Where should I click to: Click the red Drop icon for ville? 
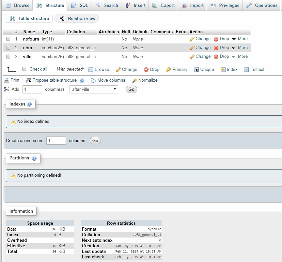pyautogui.click(x=216, y=57)
